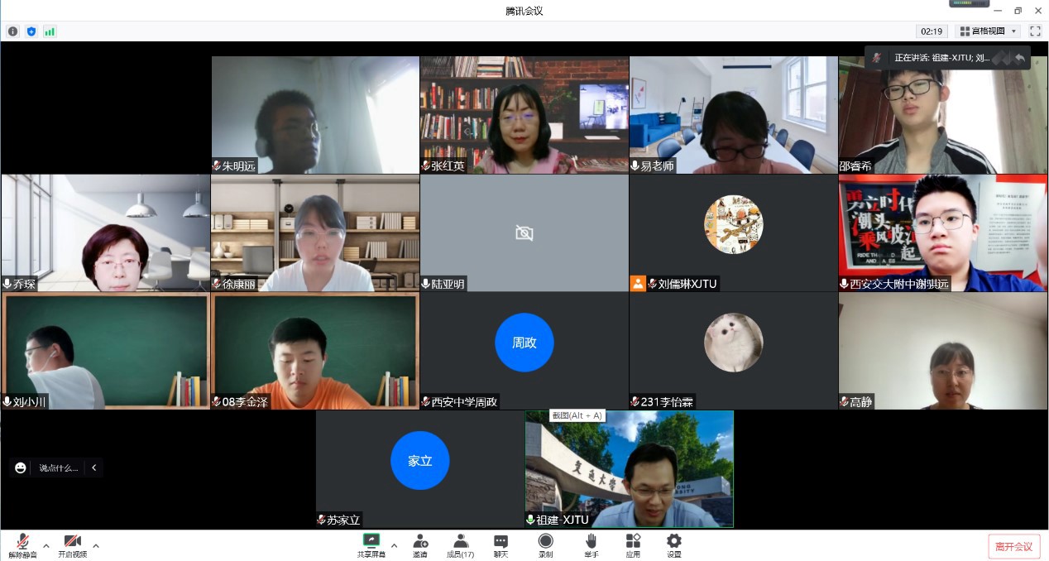Open the 成员(17) members list

[x=460, y=545]
